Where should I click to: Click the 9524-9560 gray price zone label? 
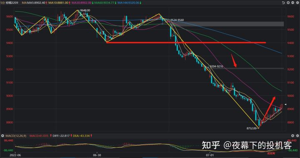click(177, 20)
